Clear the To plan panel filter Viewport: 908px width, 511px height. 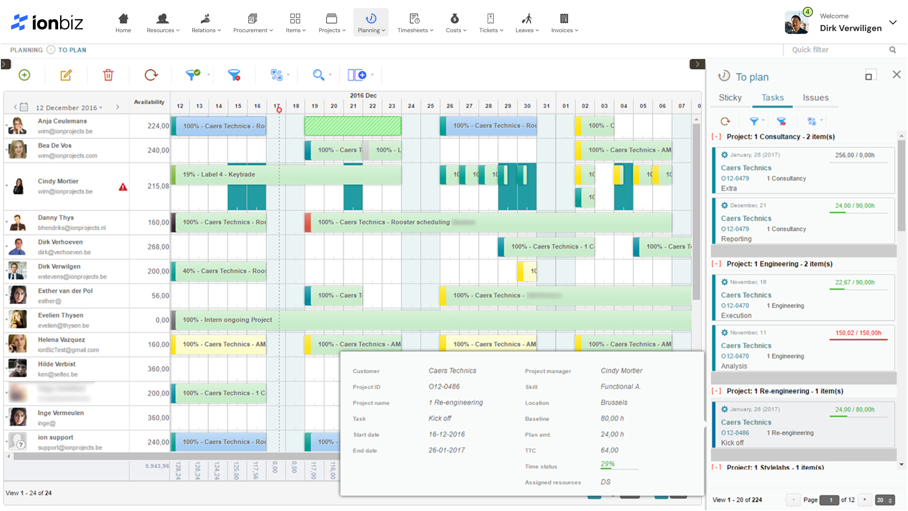pos(781,121)
